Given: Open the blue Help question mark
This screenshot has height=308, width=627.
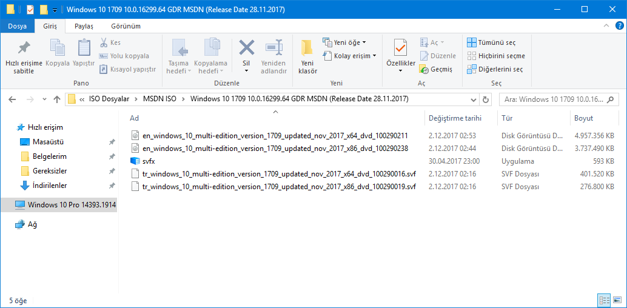Looking at the screenshot, I should point(618,25).
